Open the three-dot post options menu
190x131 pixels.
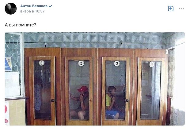coord(181,9)
